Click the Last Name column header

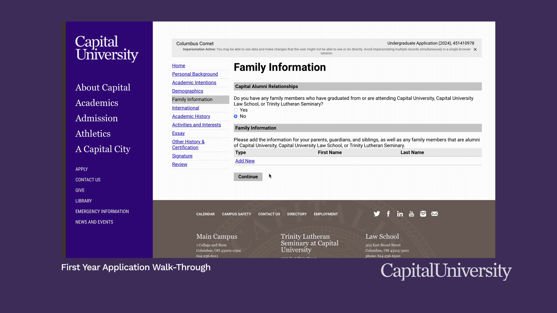click(x=412, y=152)
